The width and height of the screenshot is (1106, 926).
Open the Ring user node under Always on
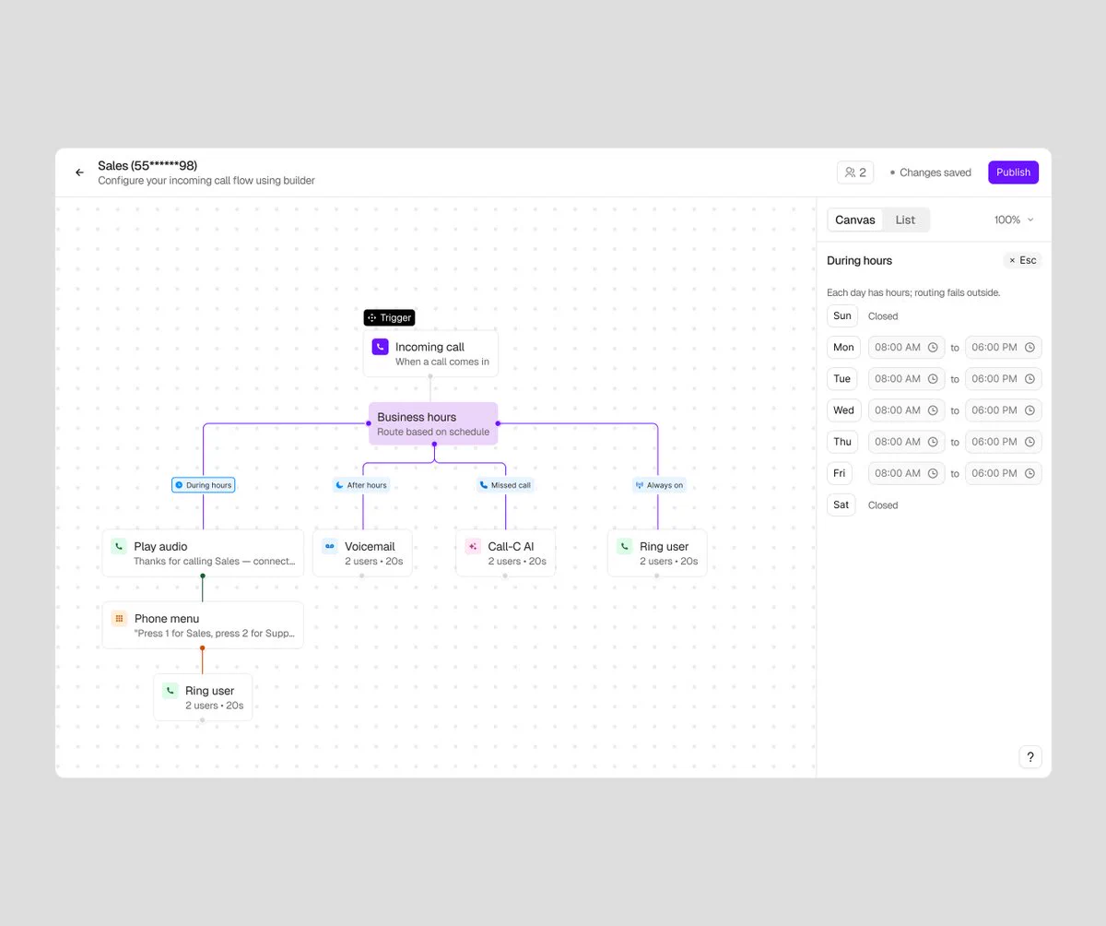click(657, 553)
